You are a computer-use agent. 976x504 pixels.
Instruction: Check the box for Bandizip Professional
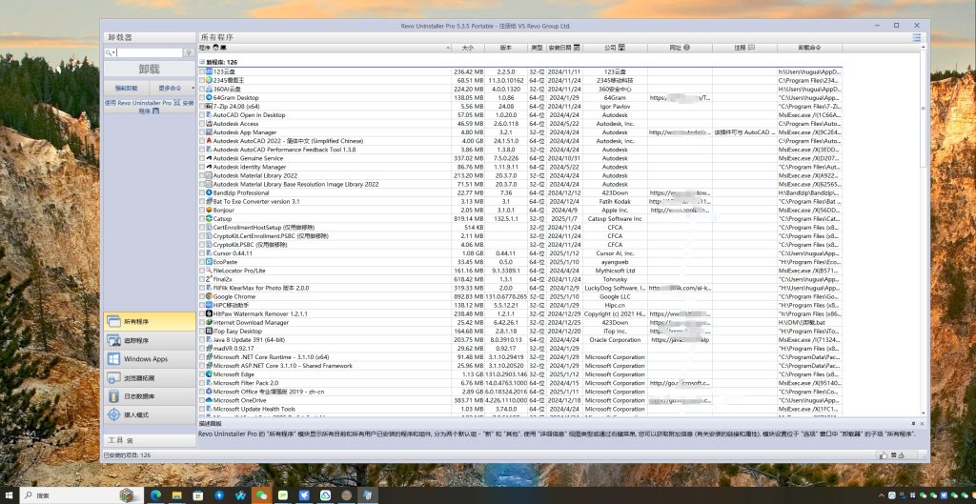[202, 192]
